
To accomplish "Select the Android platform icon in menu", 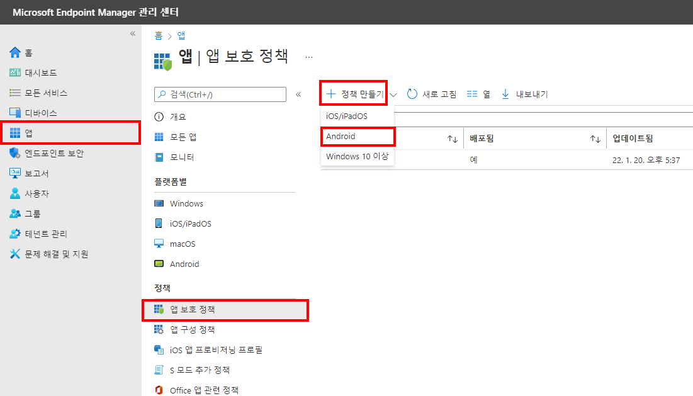I will coord(159,264).
